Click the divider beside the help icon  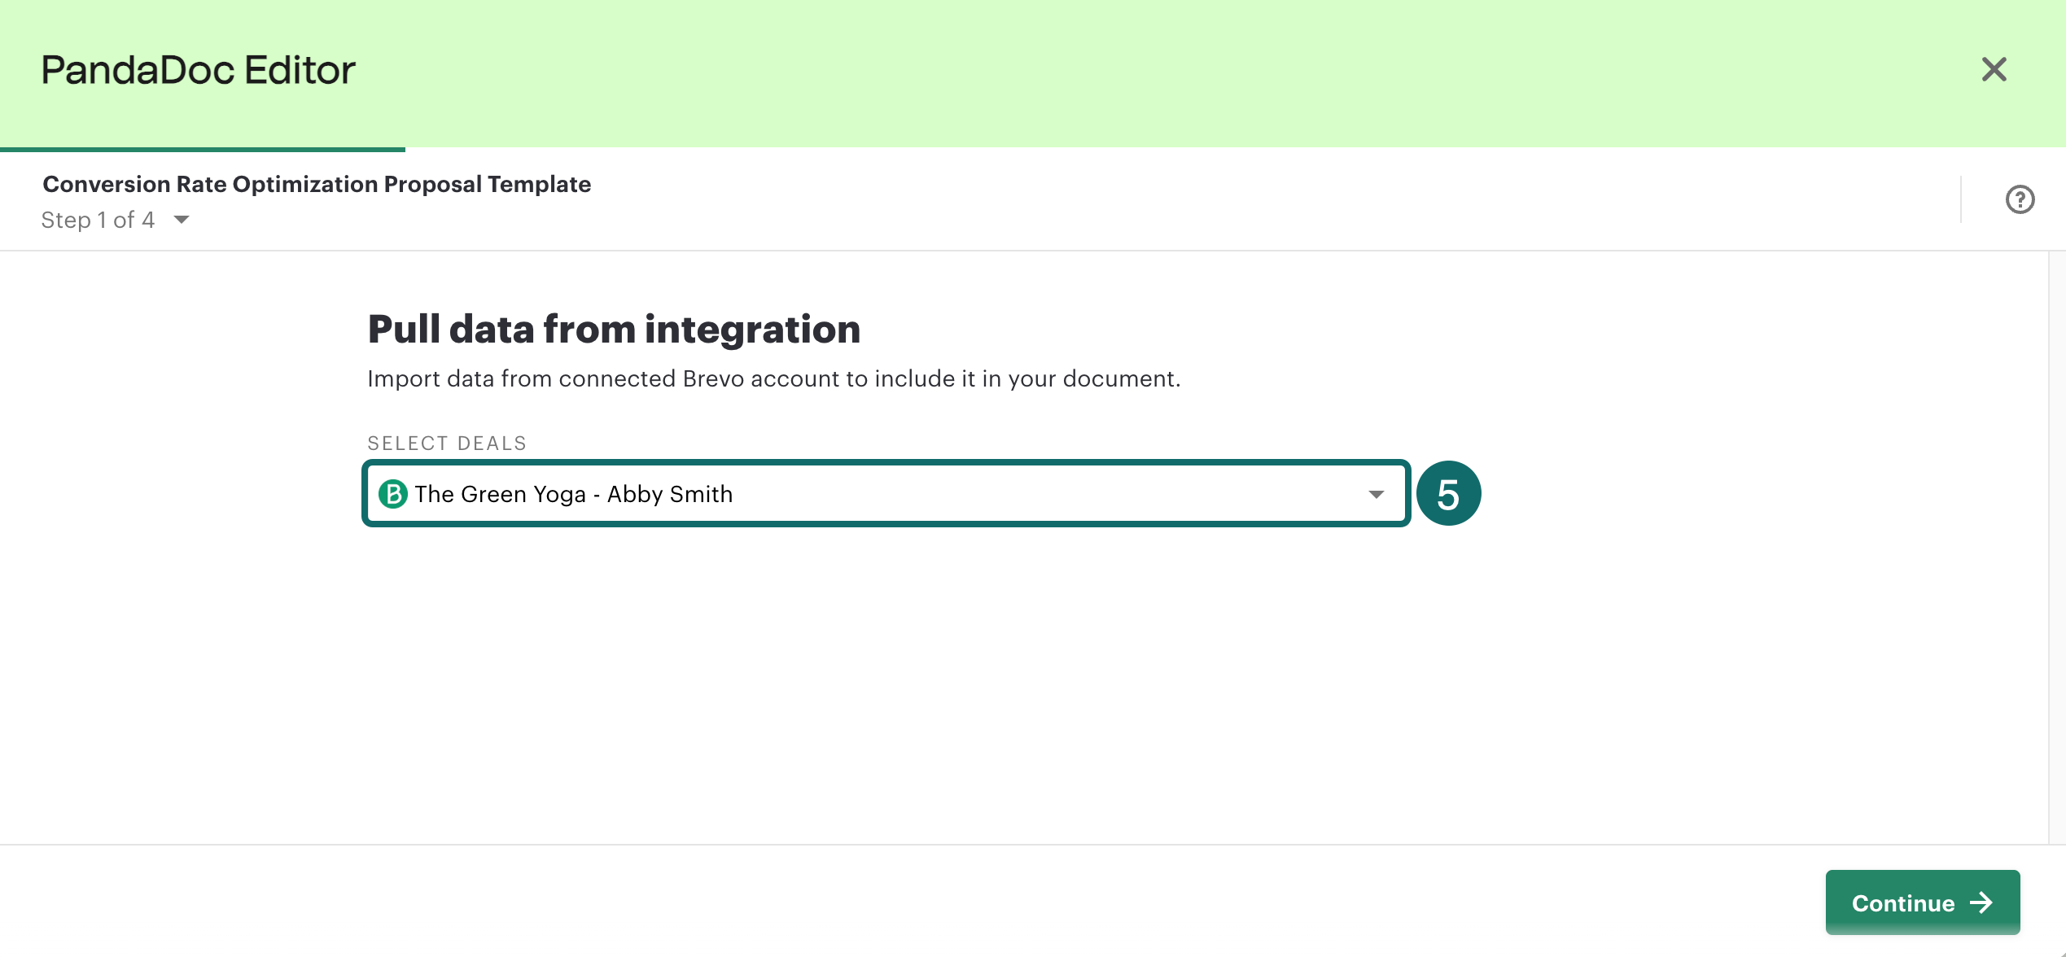point(1961,199)
